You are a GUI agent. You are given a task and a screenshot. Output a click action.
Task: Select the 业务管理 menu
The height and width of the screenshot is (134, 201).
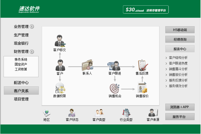click(21, 26)
